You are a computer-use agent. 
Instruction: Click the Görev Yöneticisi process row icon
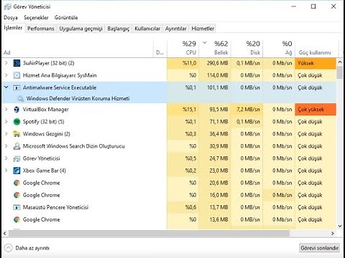pyautogui.click(x=17, y=158)
